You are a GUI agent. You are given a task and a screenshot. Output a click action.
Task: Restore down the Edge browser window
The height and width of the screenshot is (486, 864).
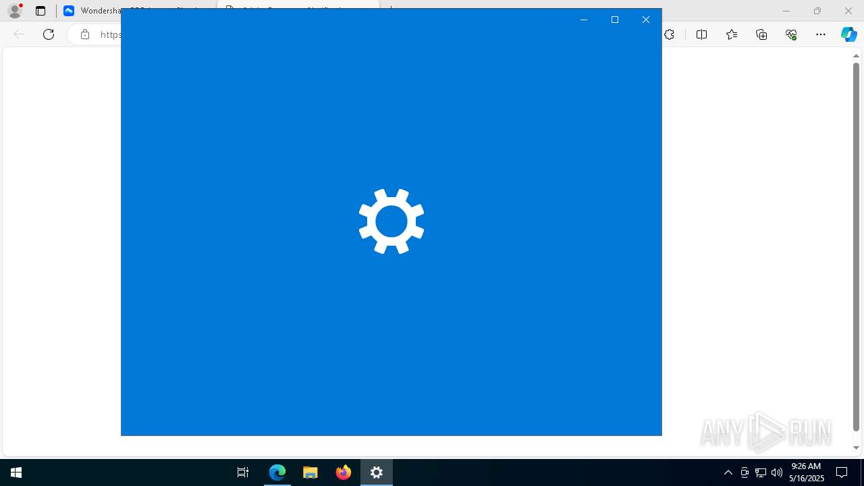tap(817, 11)
